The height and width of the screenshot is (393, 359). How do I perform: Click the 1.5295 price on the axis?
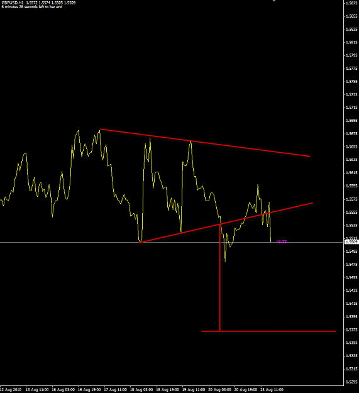(x=351, y=382)
